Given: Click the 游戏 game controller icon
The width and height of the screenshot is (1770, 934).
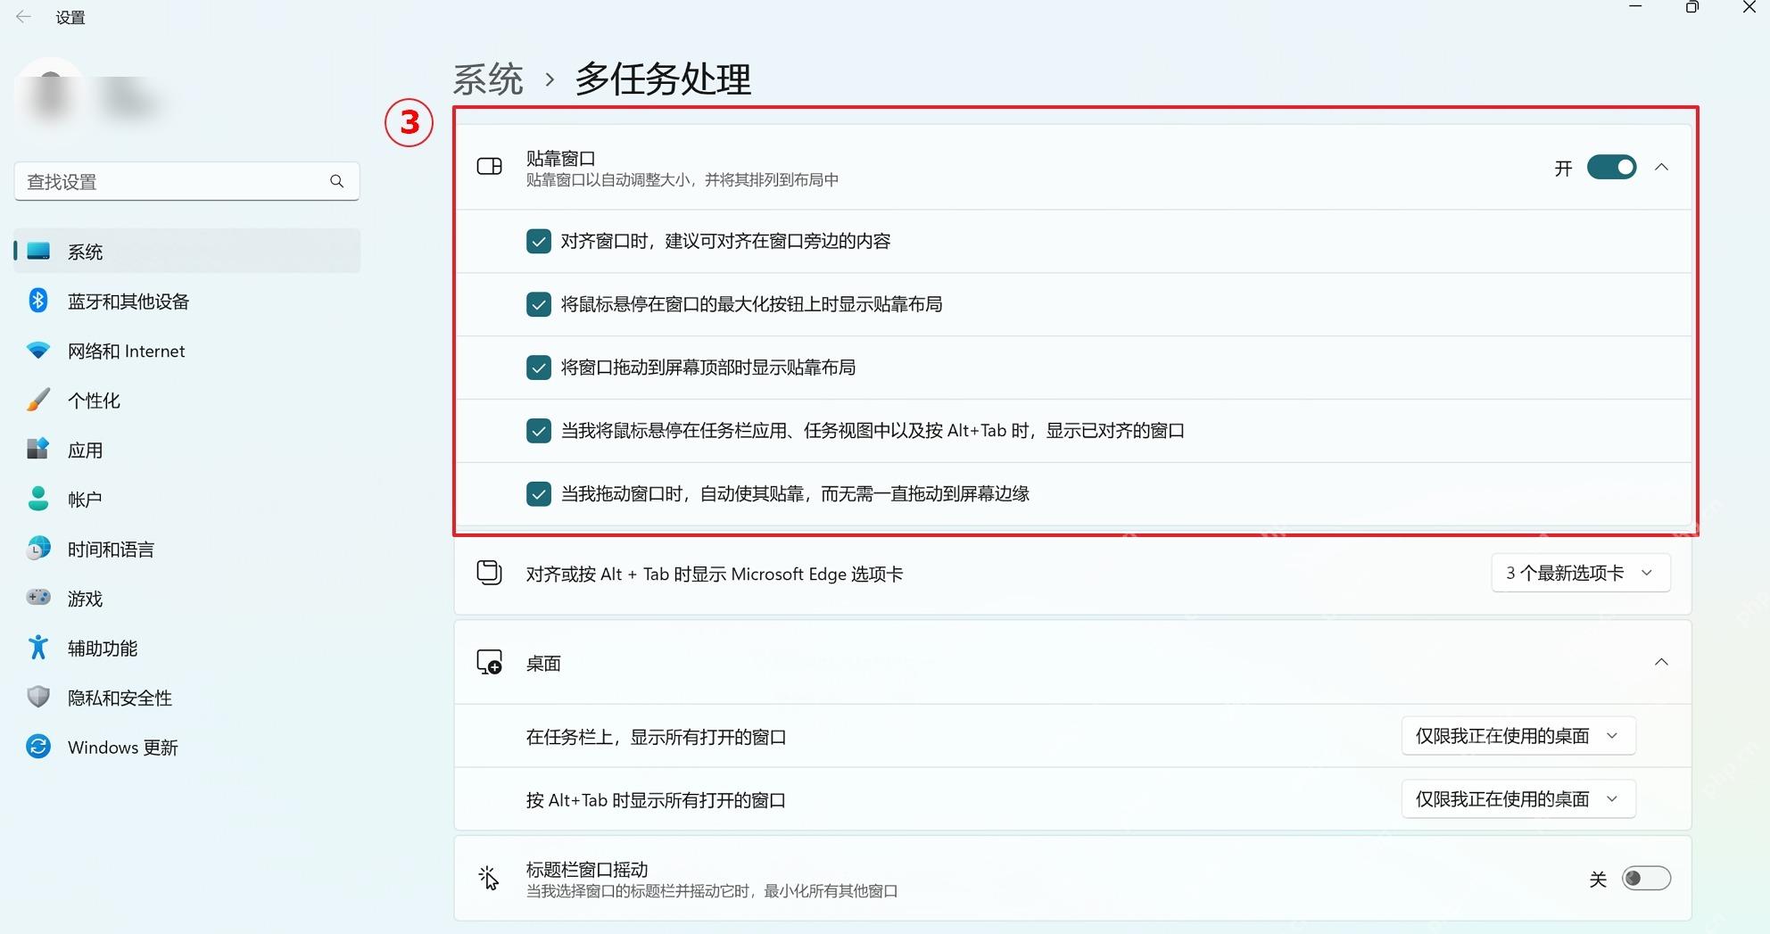Looking at the screenshot, I should pos(38,598).
